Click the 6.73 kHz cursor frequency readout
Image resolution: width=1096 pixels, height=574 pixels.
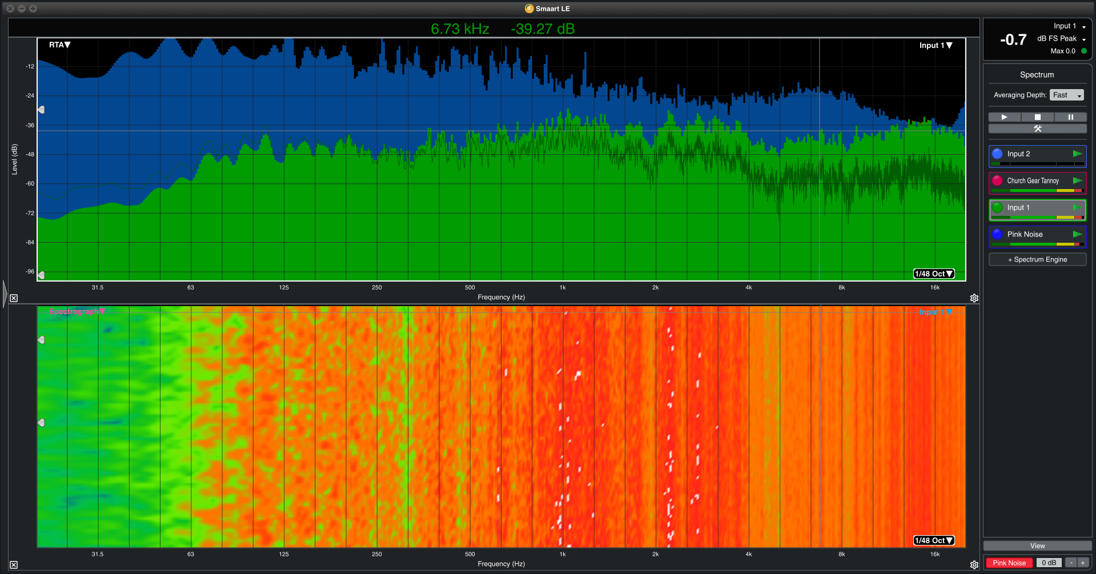[460, 29]
